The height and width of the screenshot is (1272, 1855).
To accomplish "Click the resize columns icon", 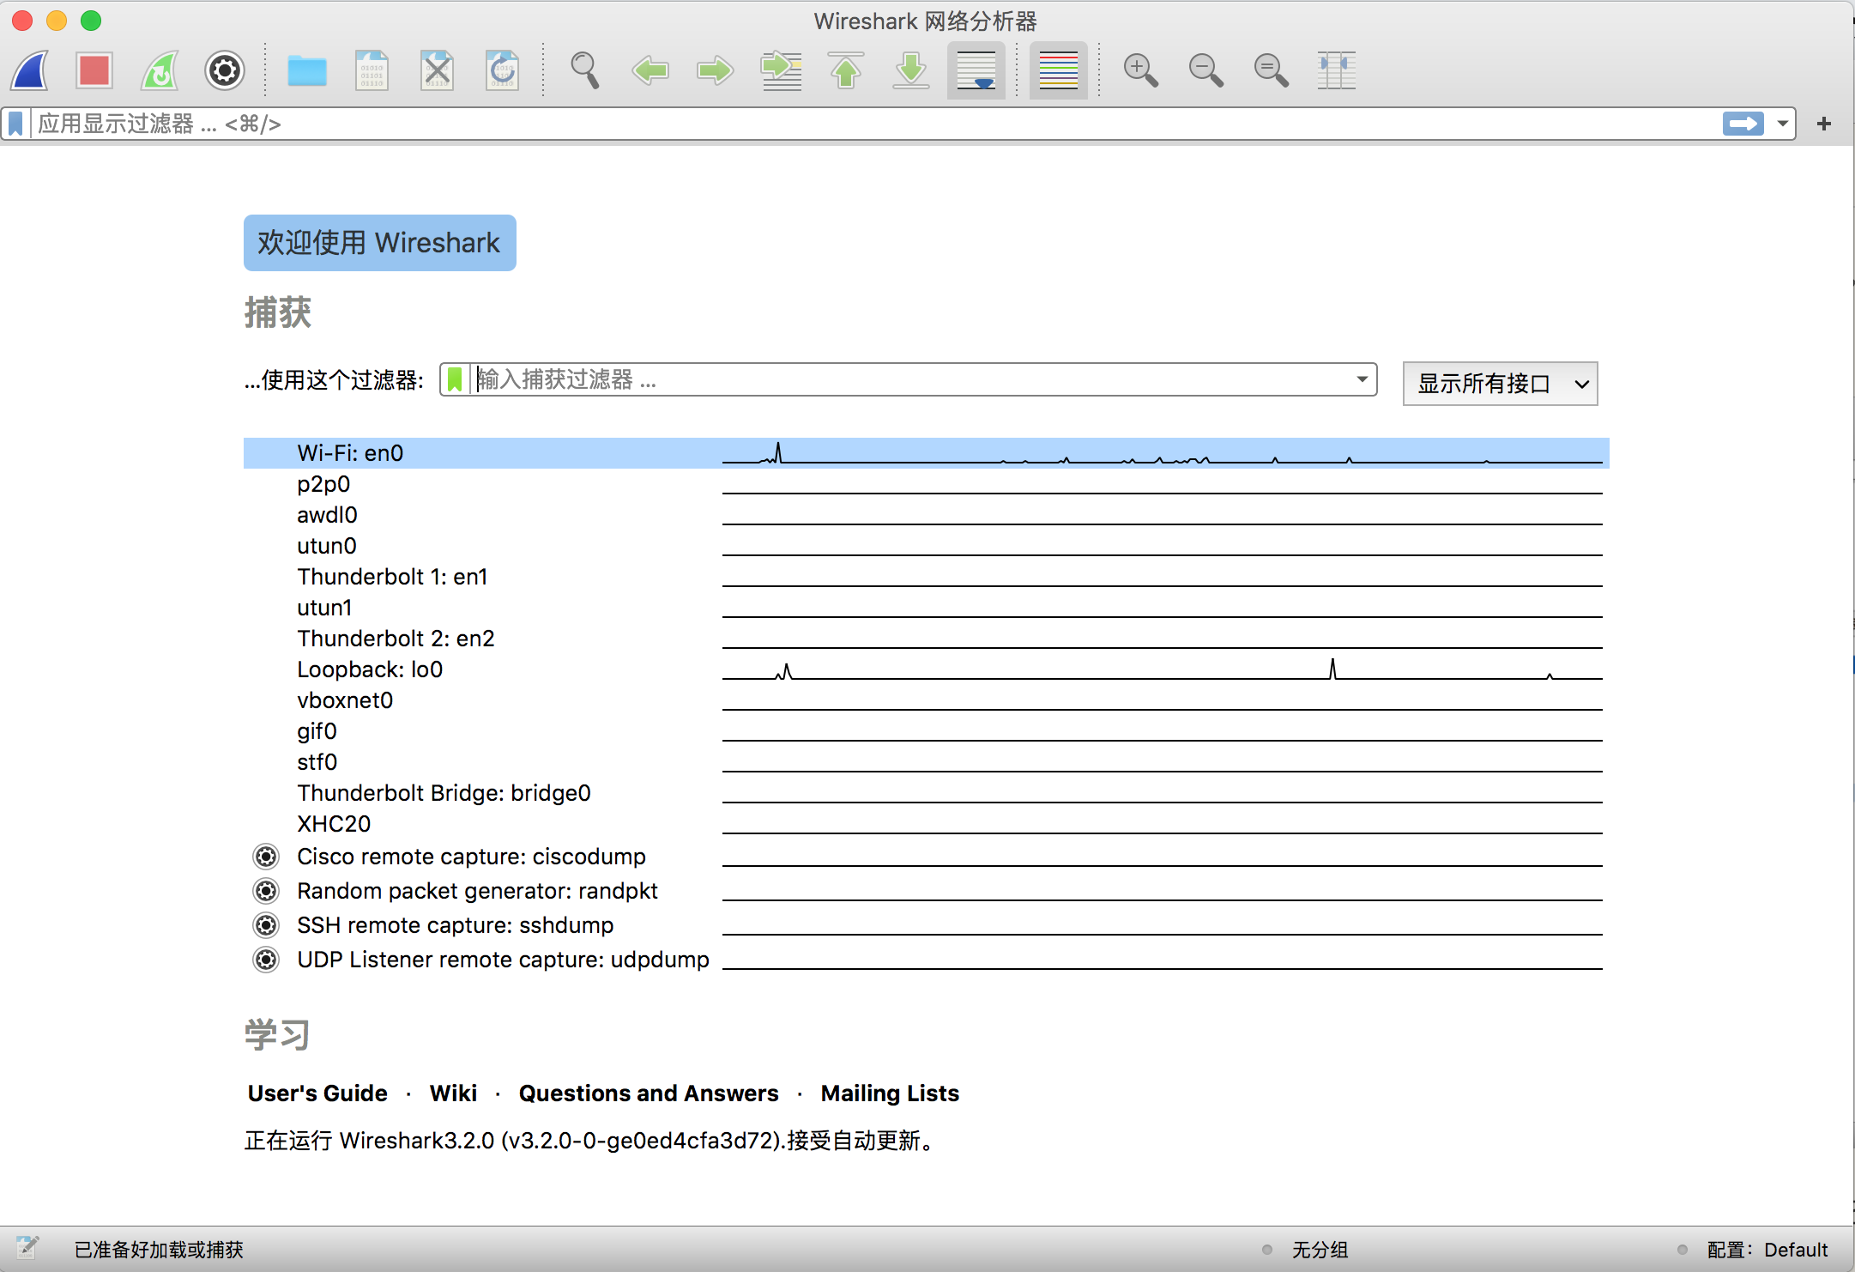I will tap(1336, 70).
